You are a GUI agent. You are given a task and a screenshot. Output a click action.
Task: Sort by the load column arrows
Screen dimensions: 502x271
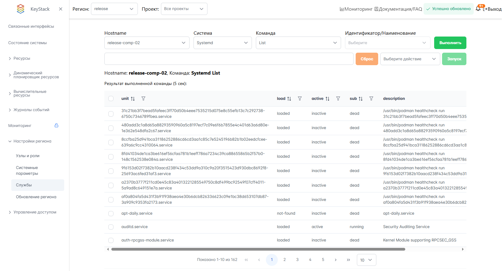click(x=289, y=99)
